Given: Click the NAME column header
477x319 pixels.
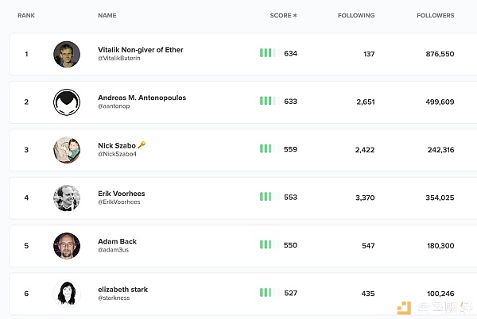Looking at the screenshot, I should [107, 15].
